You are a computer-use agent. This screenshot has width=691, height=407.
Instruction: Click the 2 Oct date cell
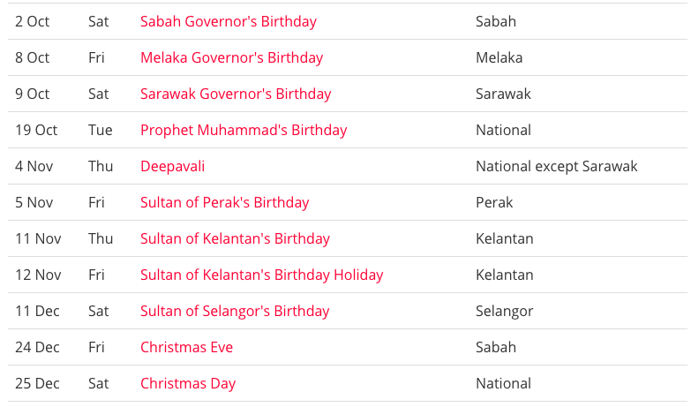point(33,21)
